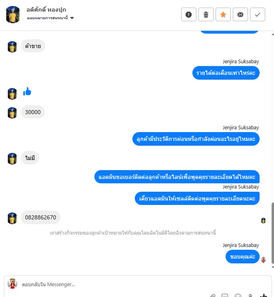The image size is (274, 297).
Task: Mark conversation as spam with exclamation icon
Action: 189,14
